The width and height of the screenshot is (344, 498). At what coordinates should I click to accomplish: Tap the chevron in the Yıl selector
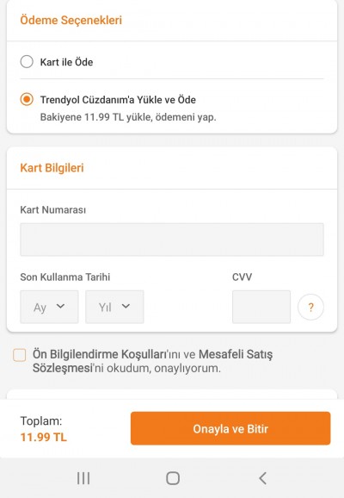click(x=126, y=306)
